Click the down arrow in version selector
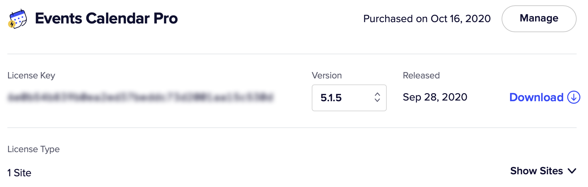588x187 pixels. tap(377, 100)
